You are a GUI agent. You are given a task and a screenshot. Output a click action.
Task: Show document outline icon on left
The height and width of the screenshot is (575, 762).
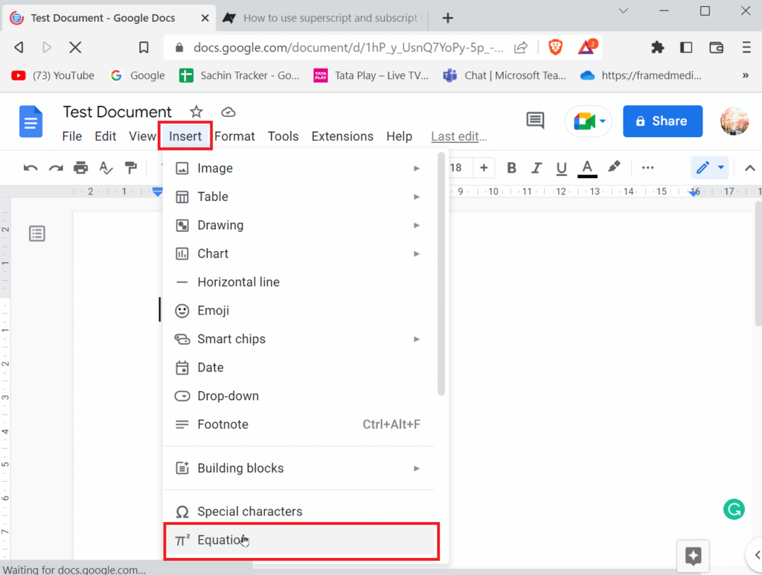[37, 234]
